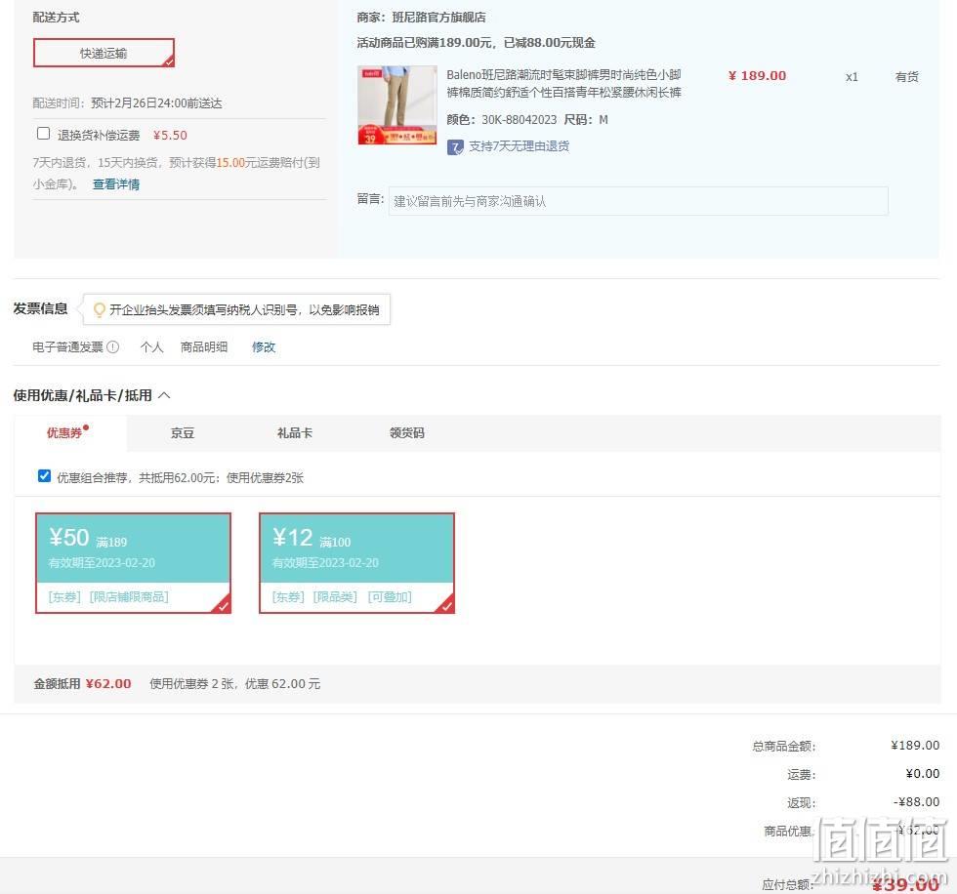Deselect the ¥50 满189 coupon

[x=134, y=563]
